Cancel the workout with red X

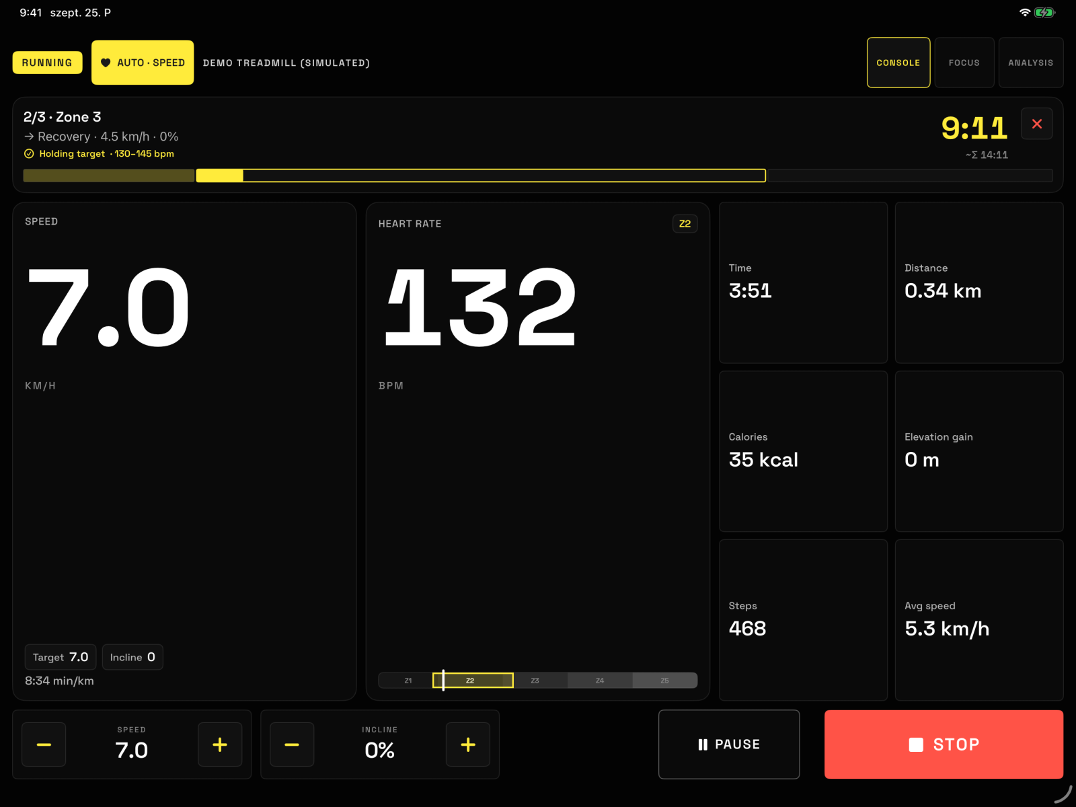click(1037, 124)
